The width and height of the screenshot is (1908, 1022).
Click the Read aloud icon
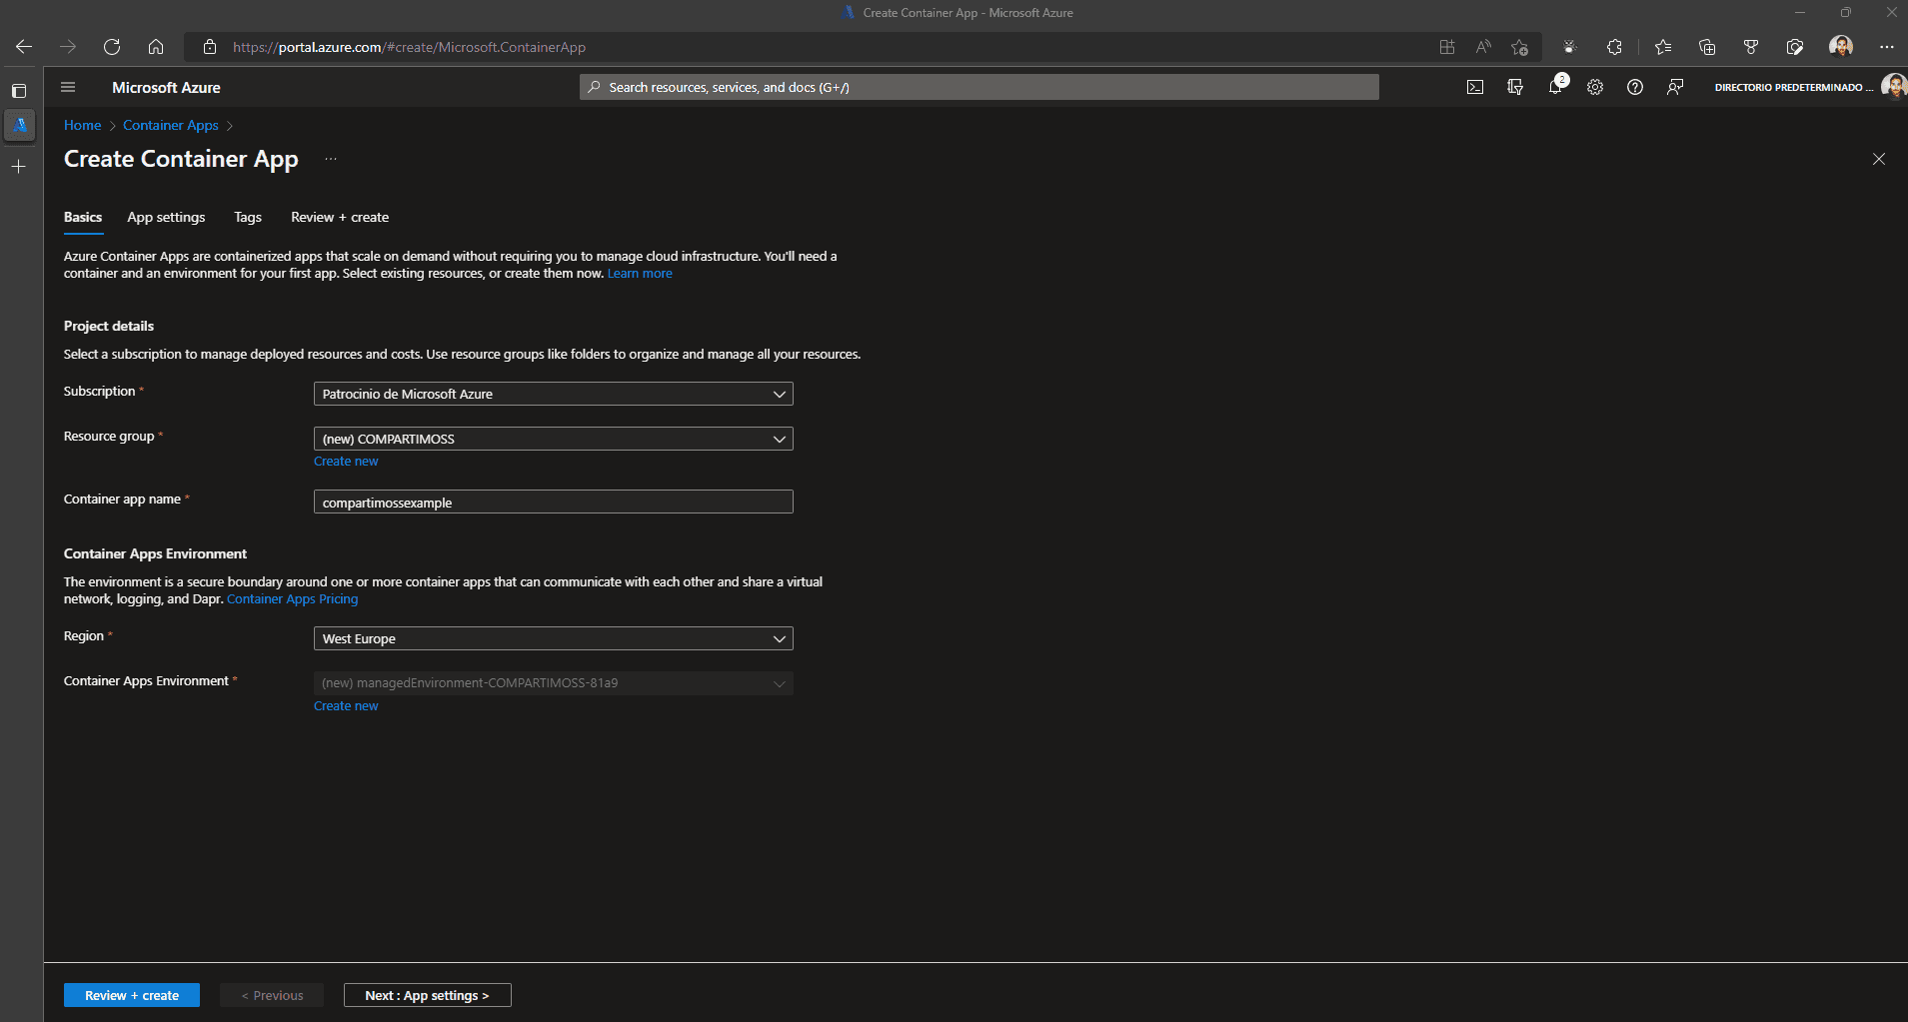[1483, 47]
